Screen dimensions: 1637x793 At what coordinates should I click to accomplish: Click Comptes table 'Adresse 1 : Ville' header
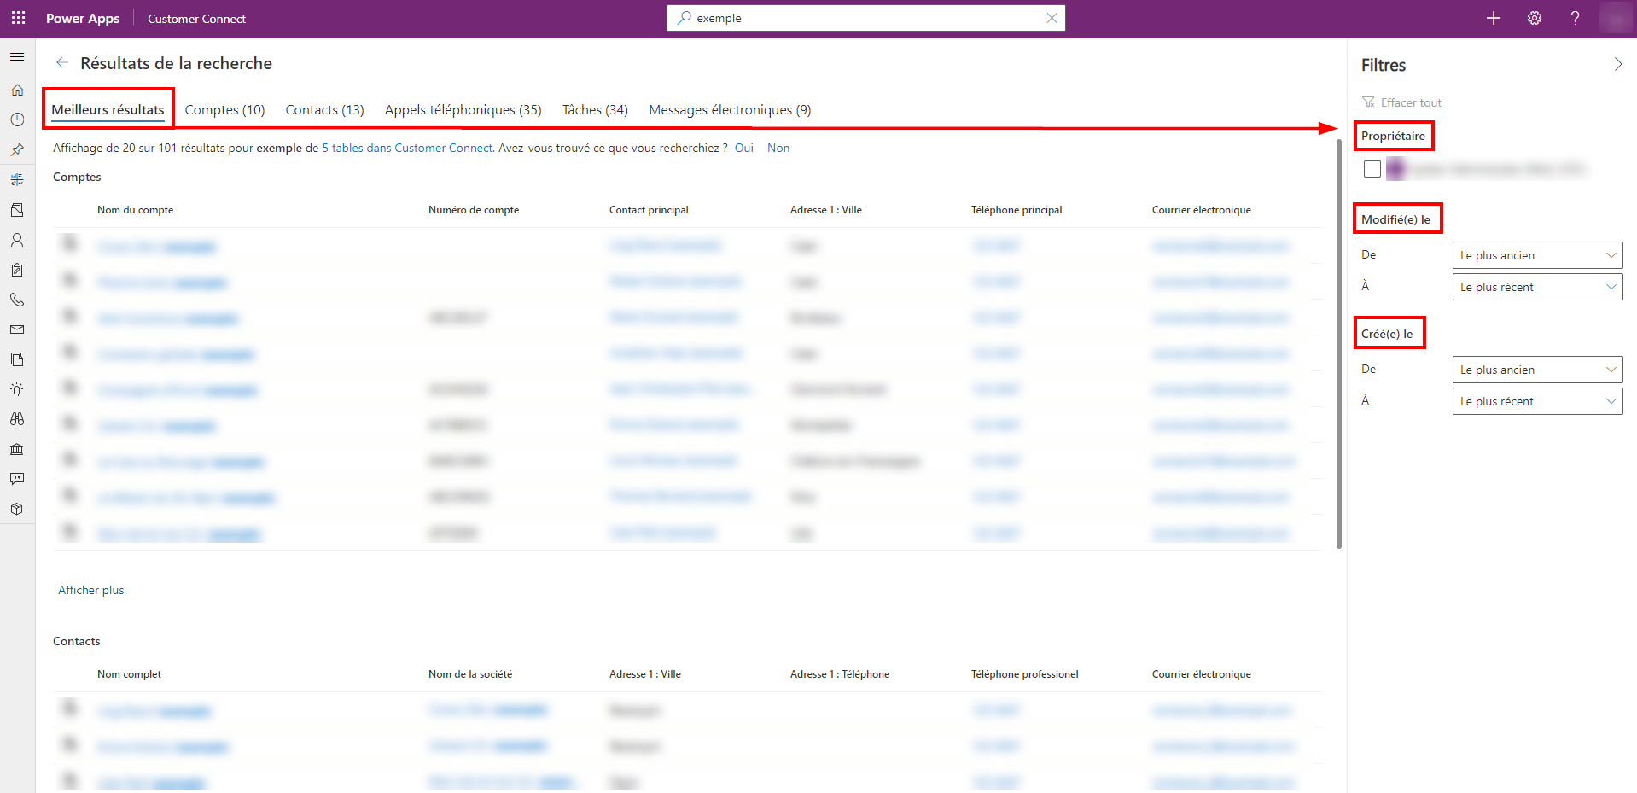coord(826,210)
